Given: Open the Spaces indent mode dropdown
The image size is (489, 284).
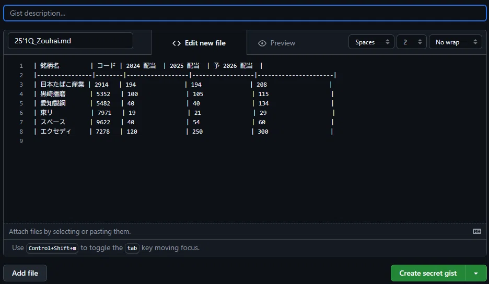Looking at the screenshot, I should (371, 42).
